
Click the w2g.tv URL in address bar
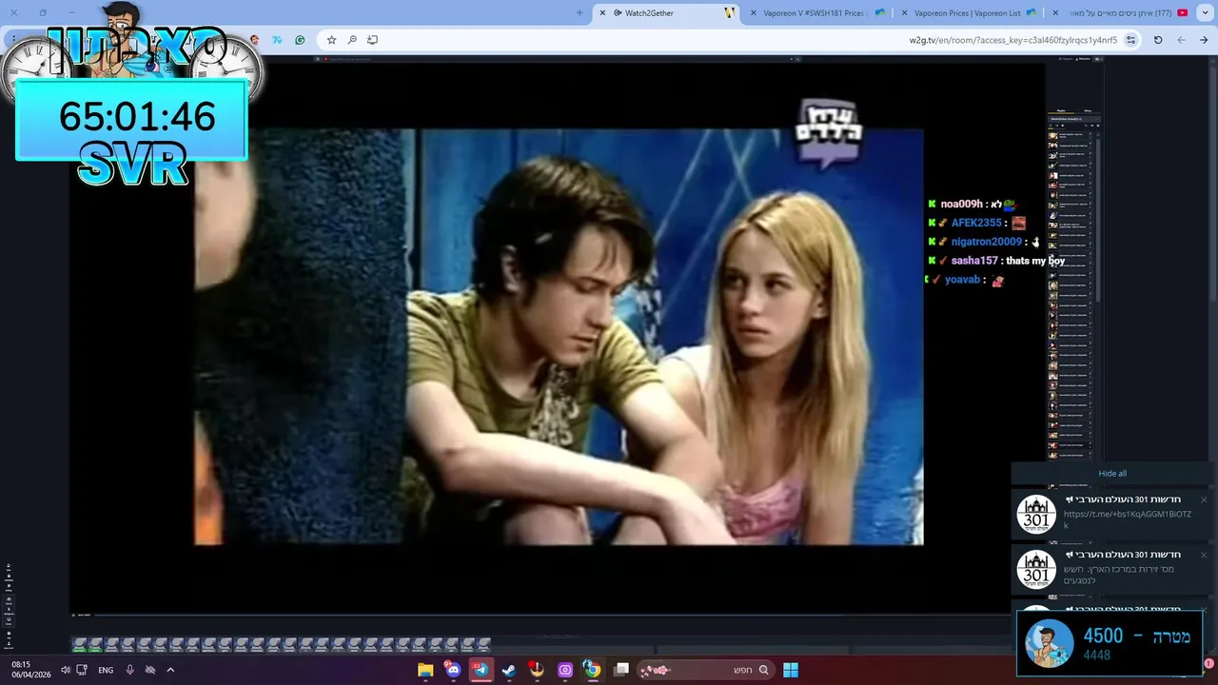(1013, 40)
